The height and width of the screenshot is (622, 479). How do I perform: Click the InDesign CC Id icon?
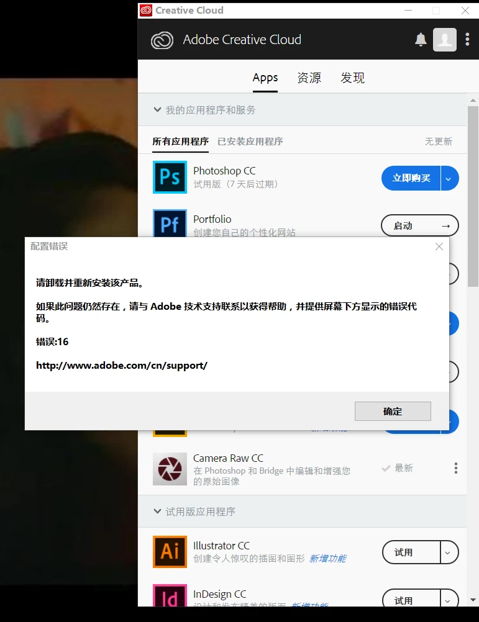(170, 595)
